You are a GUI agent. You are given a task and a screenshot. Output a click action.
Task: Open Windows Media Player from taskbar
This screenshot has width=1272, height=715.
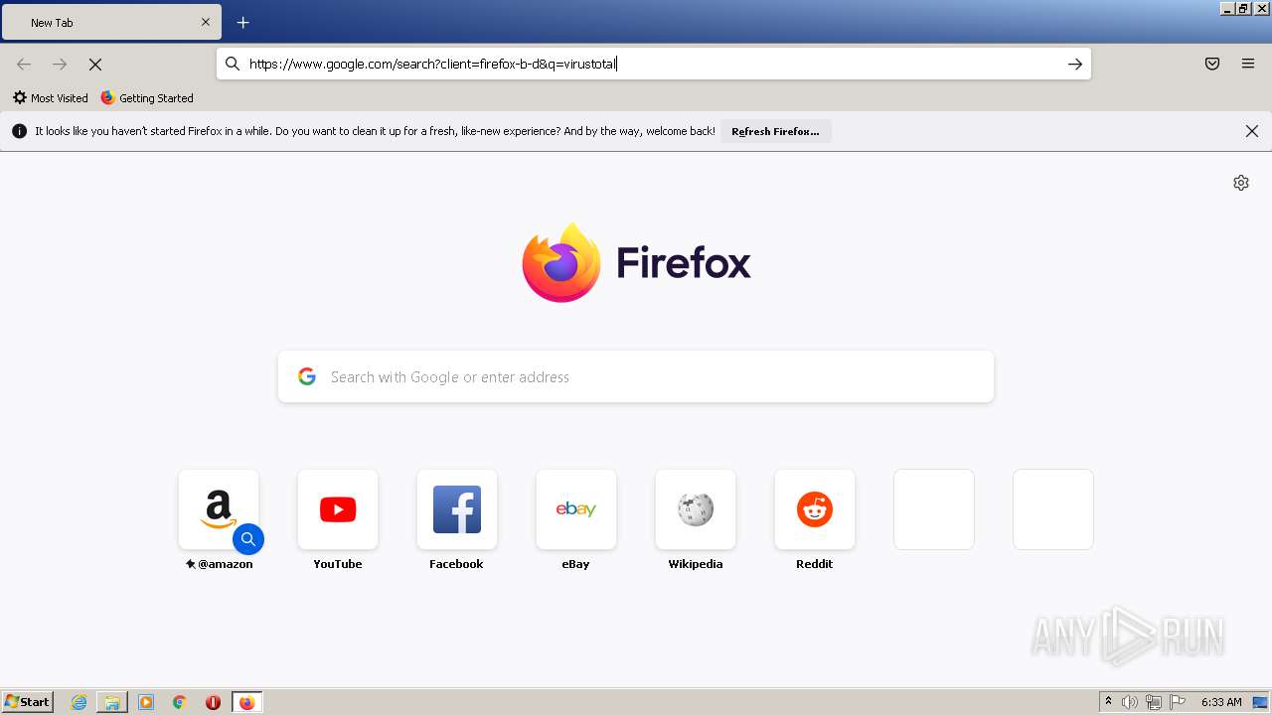pyautogui.click(x=146, y=702)
